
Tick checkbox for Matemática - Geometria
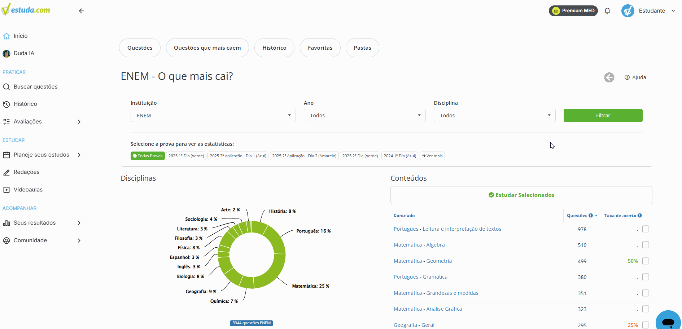(646, 261)
